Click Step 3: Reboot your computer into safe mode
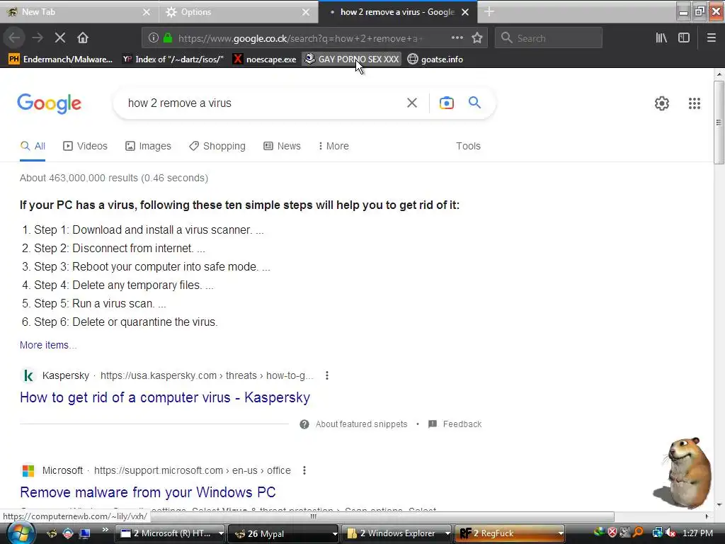Image resolution: width=725 pixels, height=544 pixels. [152, 267]
